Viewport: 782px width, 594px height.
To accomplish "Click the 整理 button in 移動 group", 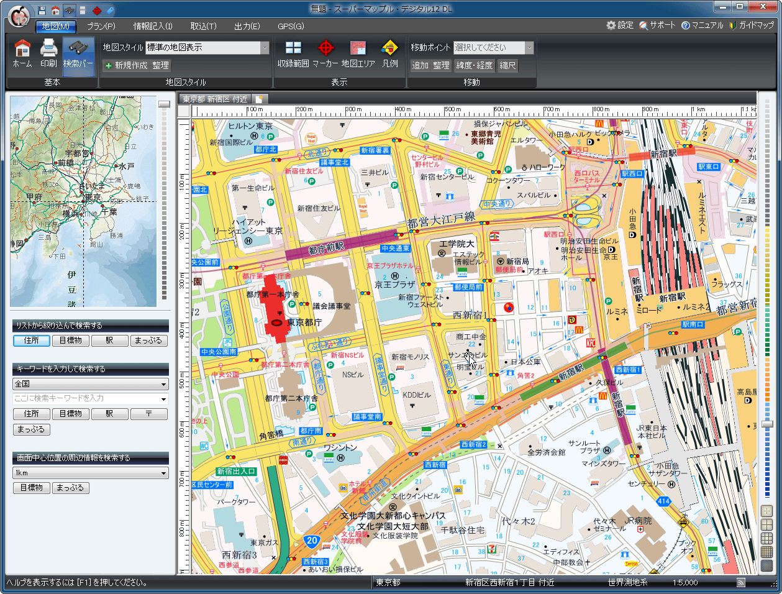I will 441,65.
